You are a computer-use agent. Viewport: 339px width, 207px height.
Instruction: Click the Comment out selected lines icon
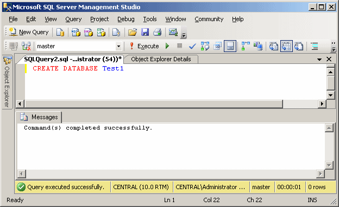click(x=315, y=46)
